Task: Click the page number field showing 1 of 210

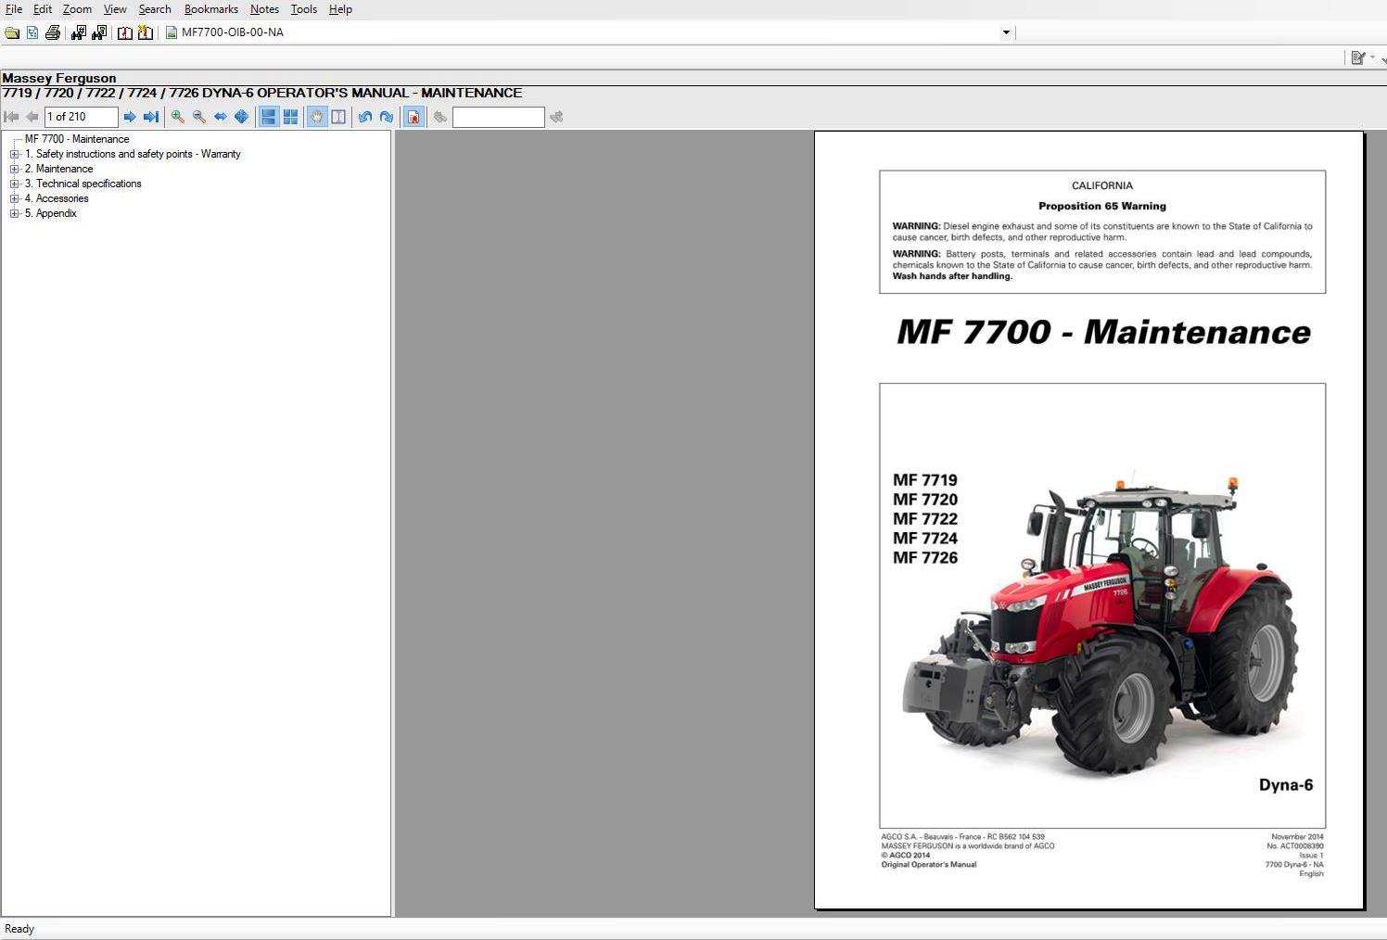Action: coord(82,117)
